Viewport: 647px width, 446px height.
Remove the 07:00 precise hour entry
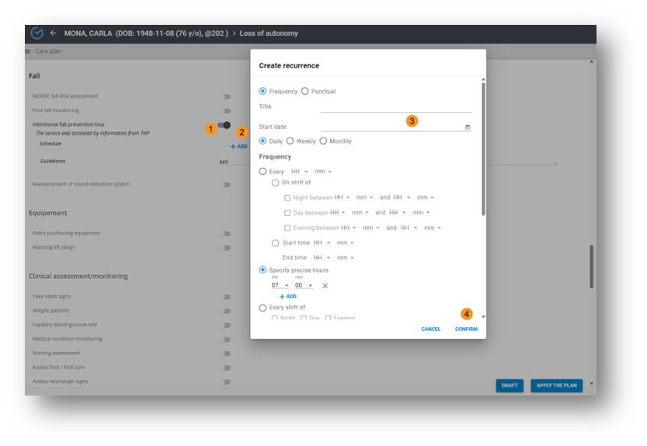pyautogui.click(x=325, y=286)
